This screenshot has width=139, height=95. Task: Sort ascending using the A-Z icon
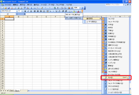62,8
